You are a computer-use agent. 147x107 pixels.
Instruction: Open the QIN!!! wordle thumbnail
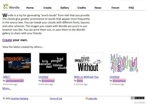pyautogui.click(x=17, y=63)
